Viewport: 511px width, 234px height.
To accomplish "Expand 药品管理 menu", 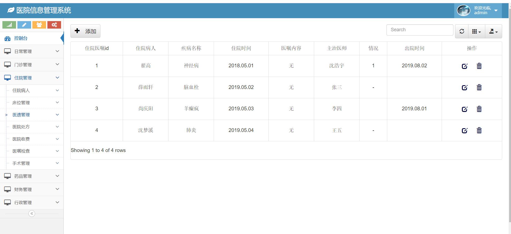I will [x=32, y=176].
